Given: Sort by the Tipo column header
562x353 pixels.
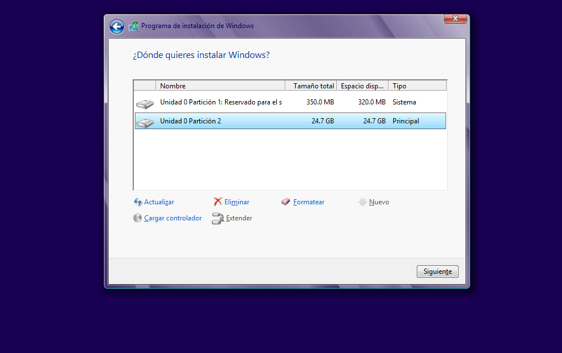Looking at the screenshot, I should [x=417, y=86].
